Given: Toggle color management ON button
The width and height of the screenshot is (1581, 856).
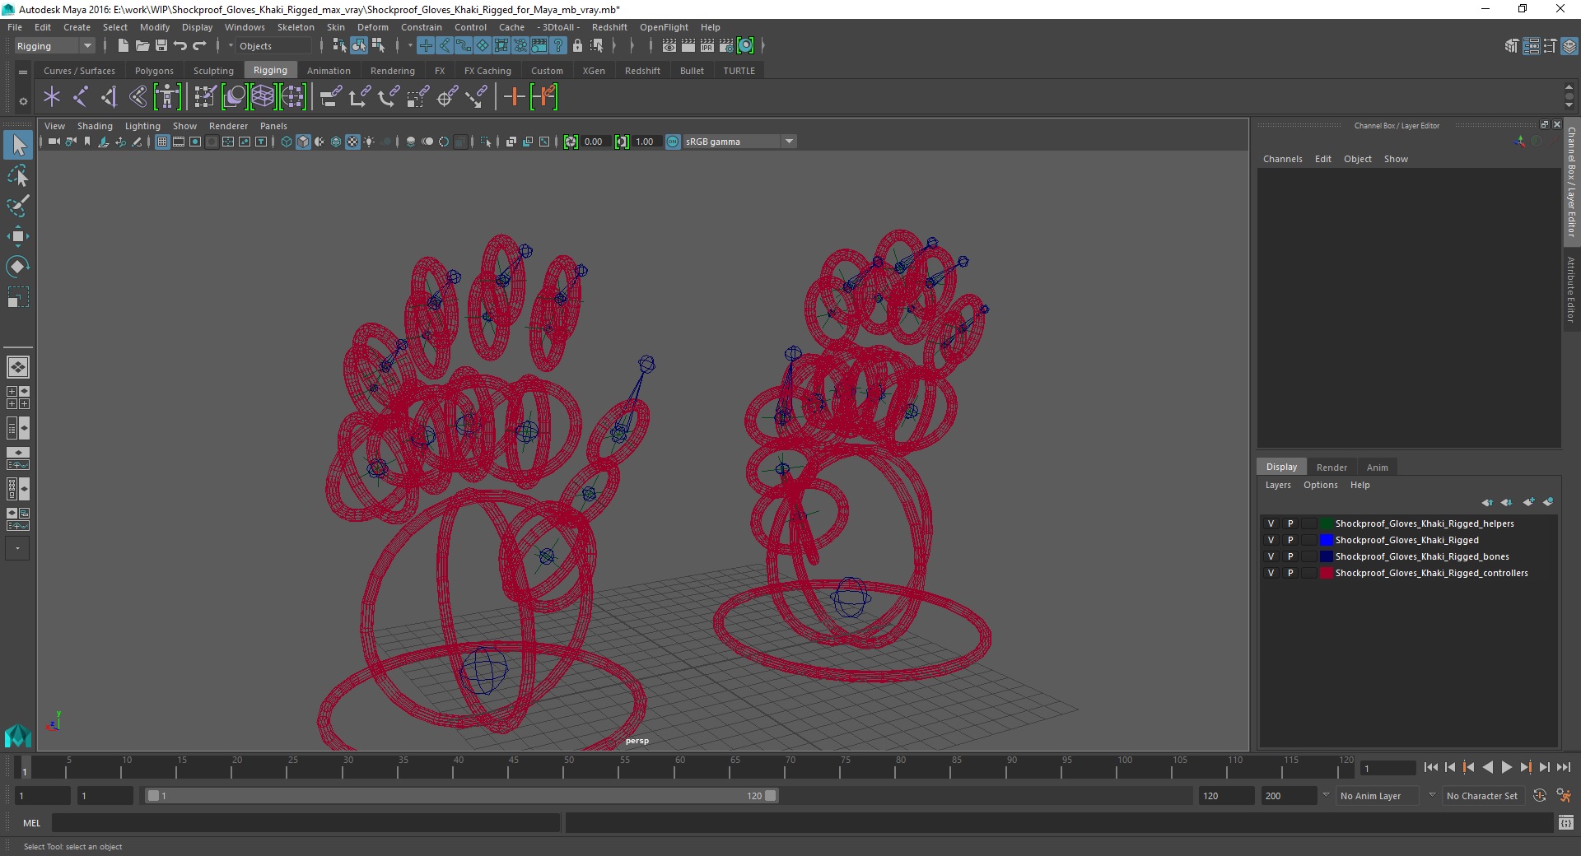Looking at the screenshot, I should coord(673,142).
